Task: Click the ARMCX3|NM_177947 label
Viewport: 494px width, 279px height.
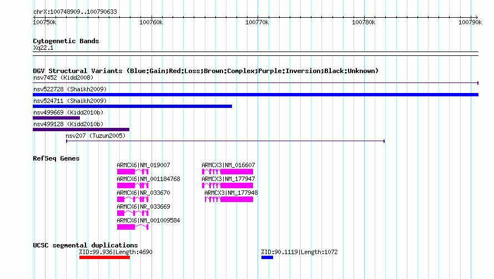Action: click(229, 179)
